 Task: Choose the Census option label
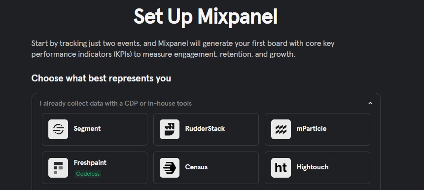tap(196, 167)
